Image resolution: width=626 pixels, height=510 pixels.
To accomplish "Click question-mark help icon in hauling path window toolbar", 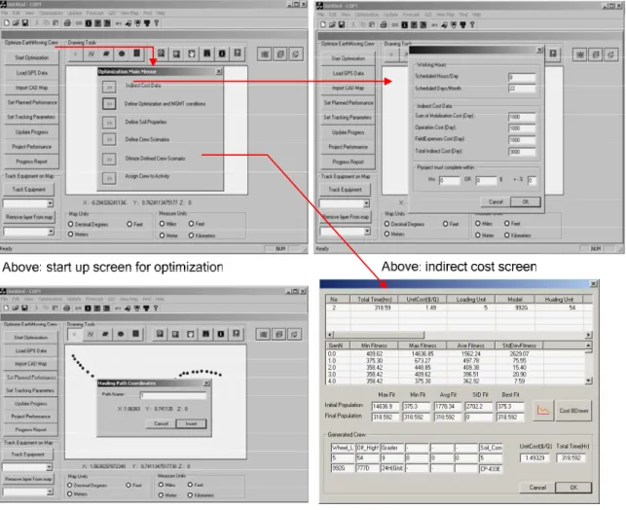I will [x=156, y=308].
